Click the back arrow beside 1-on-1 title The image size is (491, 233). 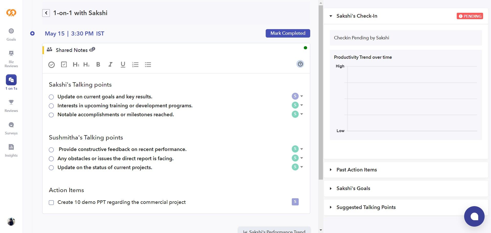click(x=46, y=13)
